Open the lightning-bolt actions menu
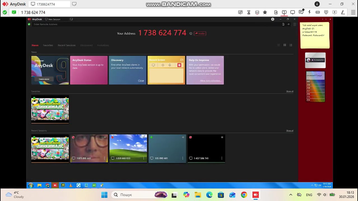358x201 pixels. point(309,12)
